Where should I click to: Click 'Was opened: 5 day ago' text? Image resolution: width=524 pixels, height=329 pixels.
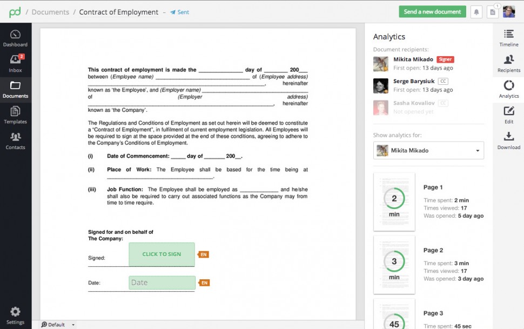coord(453,216)
